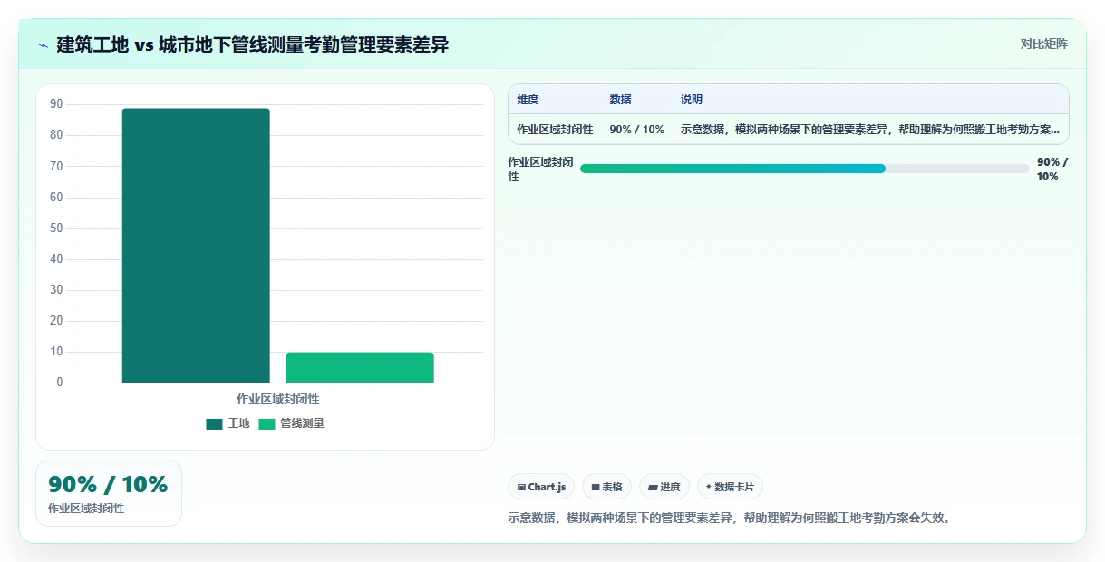The image size is (1105, 562).
Task: Click the 90% / 10% progress value label
Action: 1052,170
